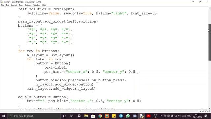
Task: Open Settings gear in the taskbar
Action: tap(79, 116)
